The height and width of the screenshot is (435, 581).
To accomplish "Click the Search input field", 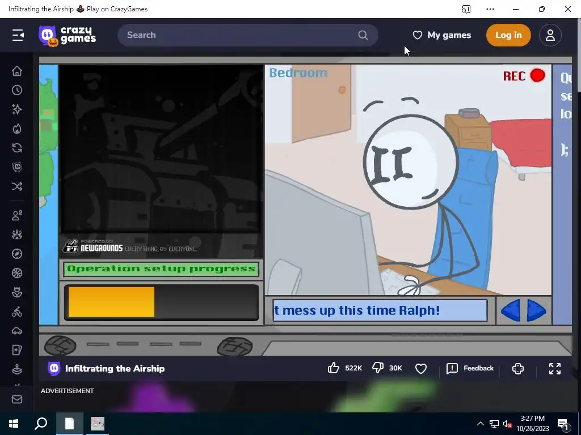I will (247, 35).
